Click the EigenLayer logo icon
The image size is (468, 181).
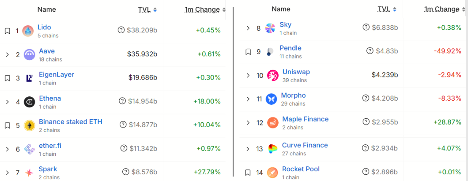pyautogui.click(x=29, y=78)
